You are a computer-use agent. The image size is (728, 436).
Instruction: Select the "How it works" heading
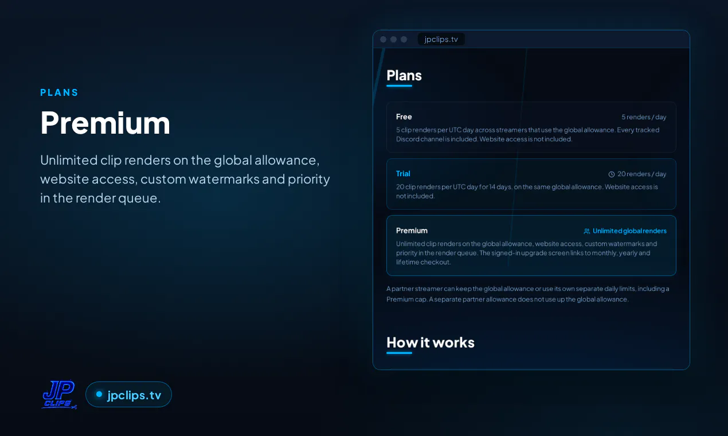tap(430, 342)
